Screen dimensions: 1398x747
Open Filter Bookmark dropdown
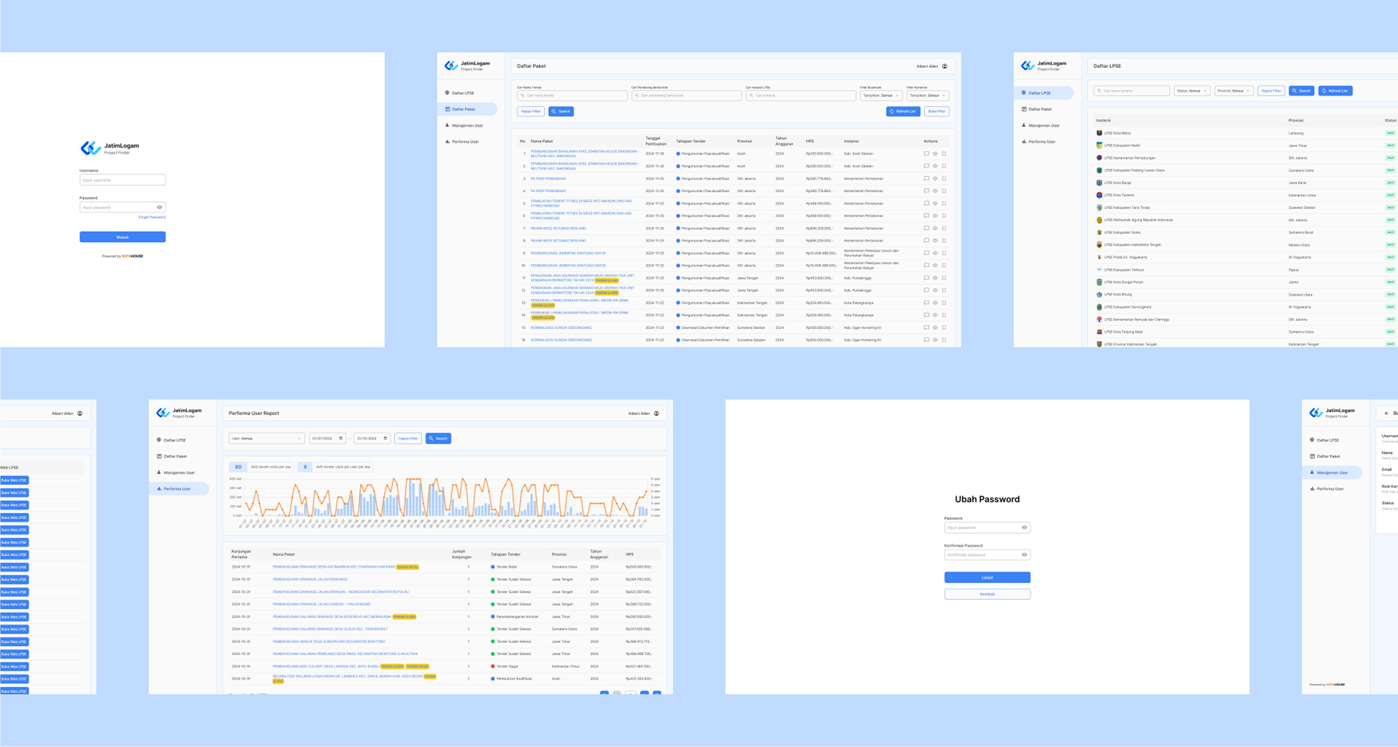pyautogui.click(x=881, y=95)
